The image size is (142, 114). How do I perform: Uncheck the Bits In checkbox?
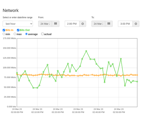[4, 30]
